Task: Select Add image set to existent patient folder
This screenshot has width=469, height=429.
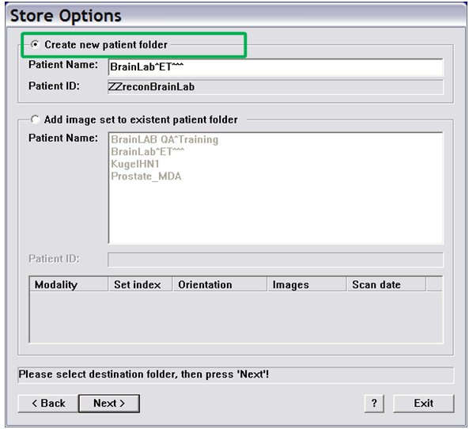Action: coord(36,120)
